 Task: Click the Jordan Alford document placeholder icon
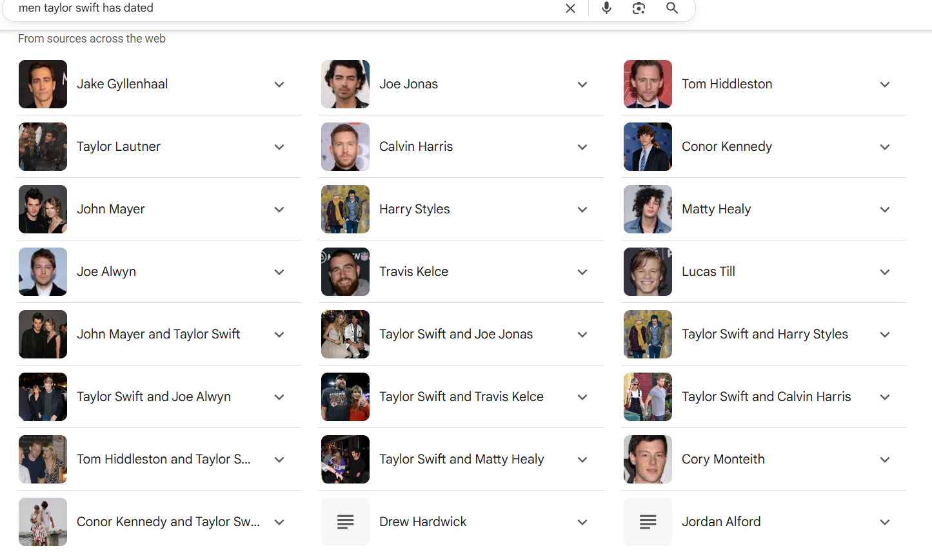pyautogui.click(x=648, y=522)
